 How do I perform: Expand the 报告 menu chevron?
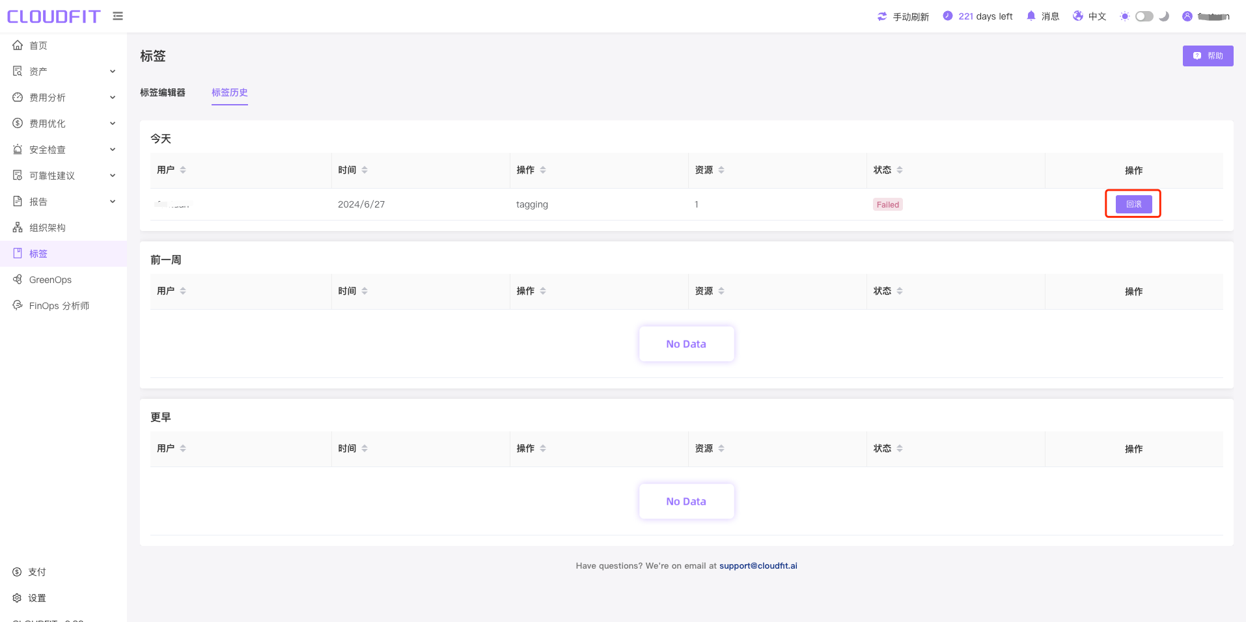click(113, 202)
